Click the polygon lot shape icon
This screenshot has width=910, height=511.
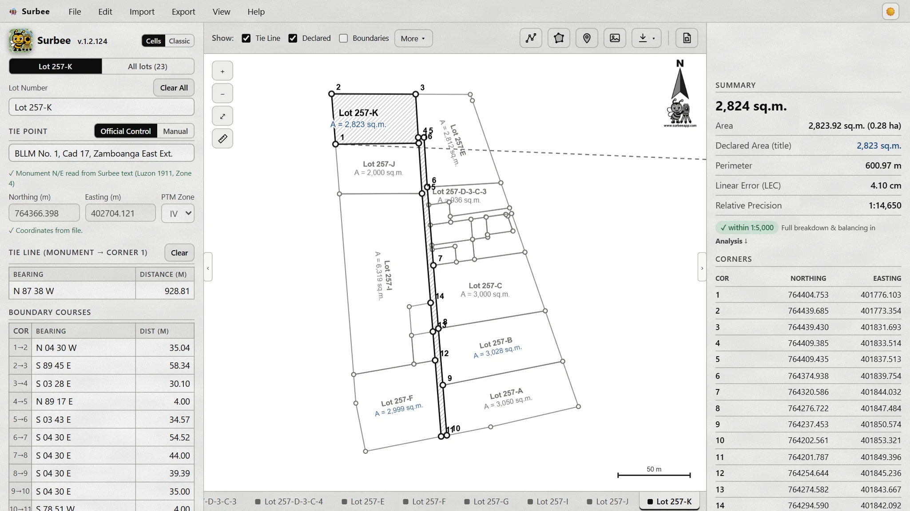click(559, 38)
